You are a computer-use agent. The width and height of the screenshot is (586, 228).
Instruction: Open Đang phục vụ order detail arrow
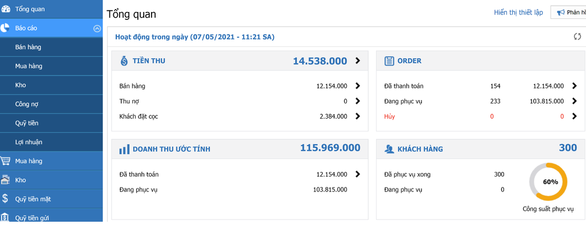[x=575, y=101]
